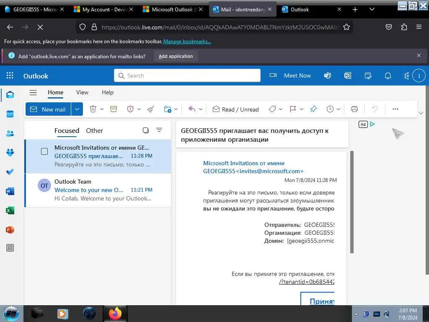Launch Excel from the sidebar

point(10,210)
